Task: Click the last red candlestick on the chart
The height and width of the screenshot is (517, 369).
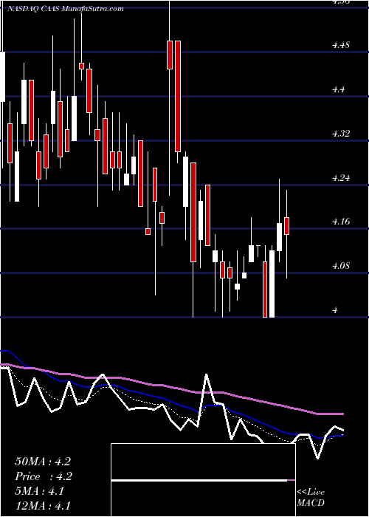Action: click(x=286, y=226)
